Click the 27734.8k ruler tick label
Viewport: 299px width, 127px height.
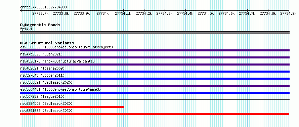[268, 13]
